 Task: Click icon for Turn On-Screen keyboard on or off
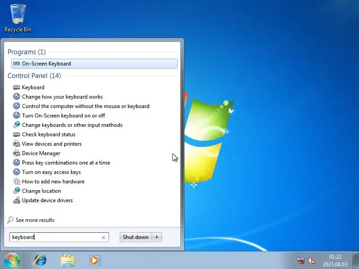pos(17,116)
